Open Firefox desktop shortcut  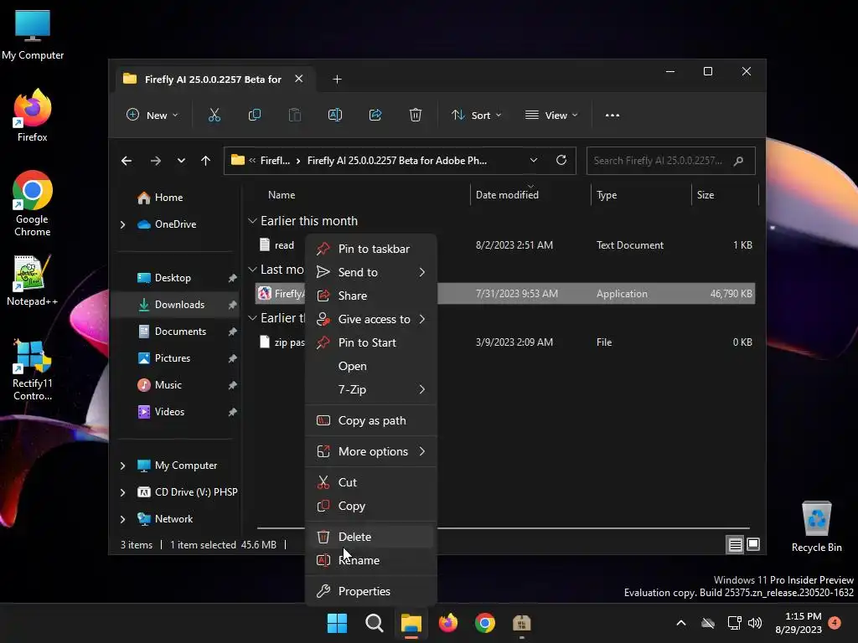pos(33,116)
